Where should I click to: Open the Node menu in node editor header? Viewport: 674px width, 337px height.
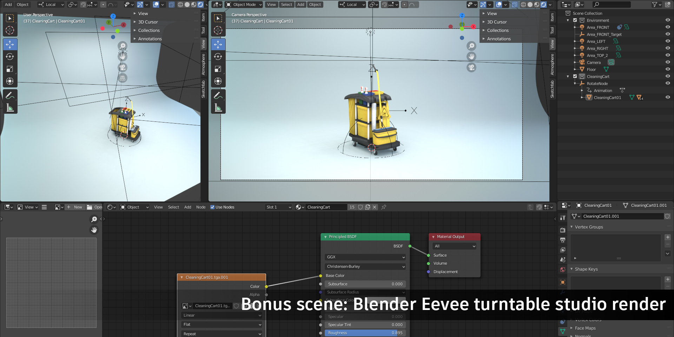pos(201,207)
